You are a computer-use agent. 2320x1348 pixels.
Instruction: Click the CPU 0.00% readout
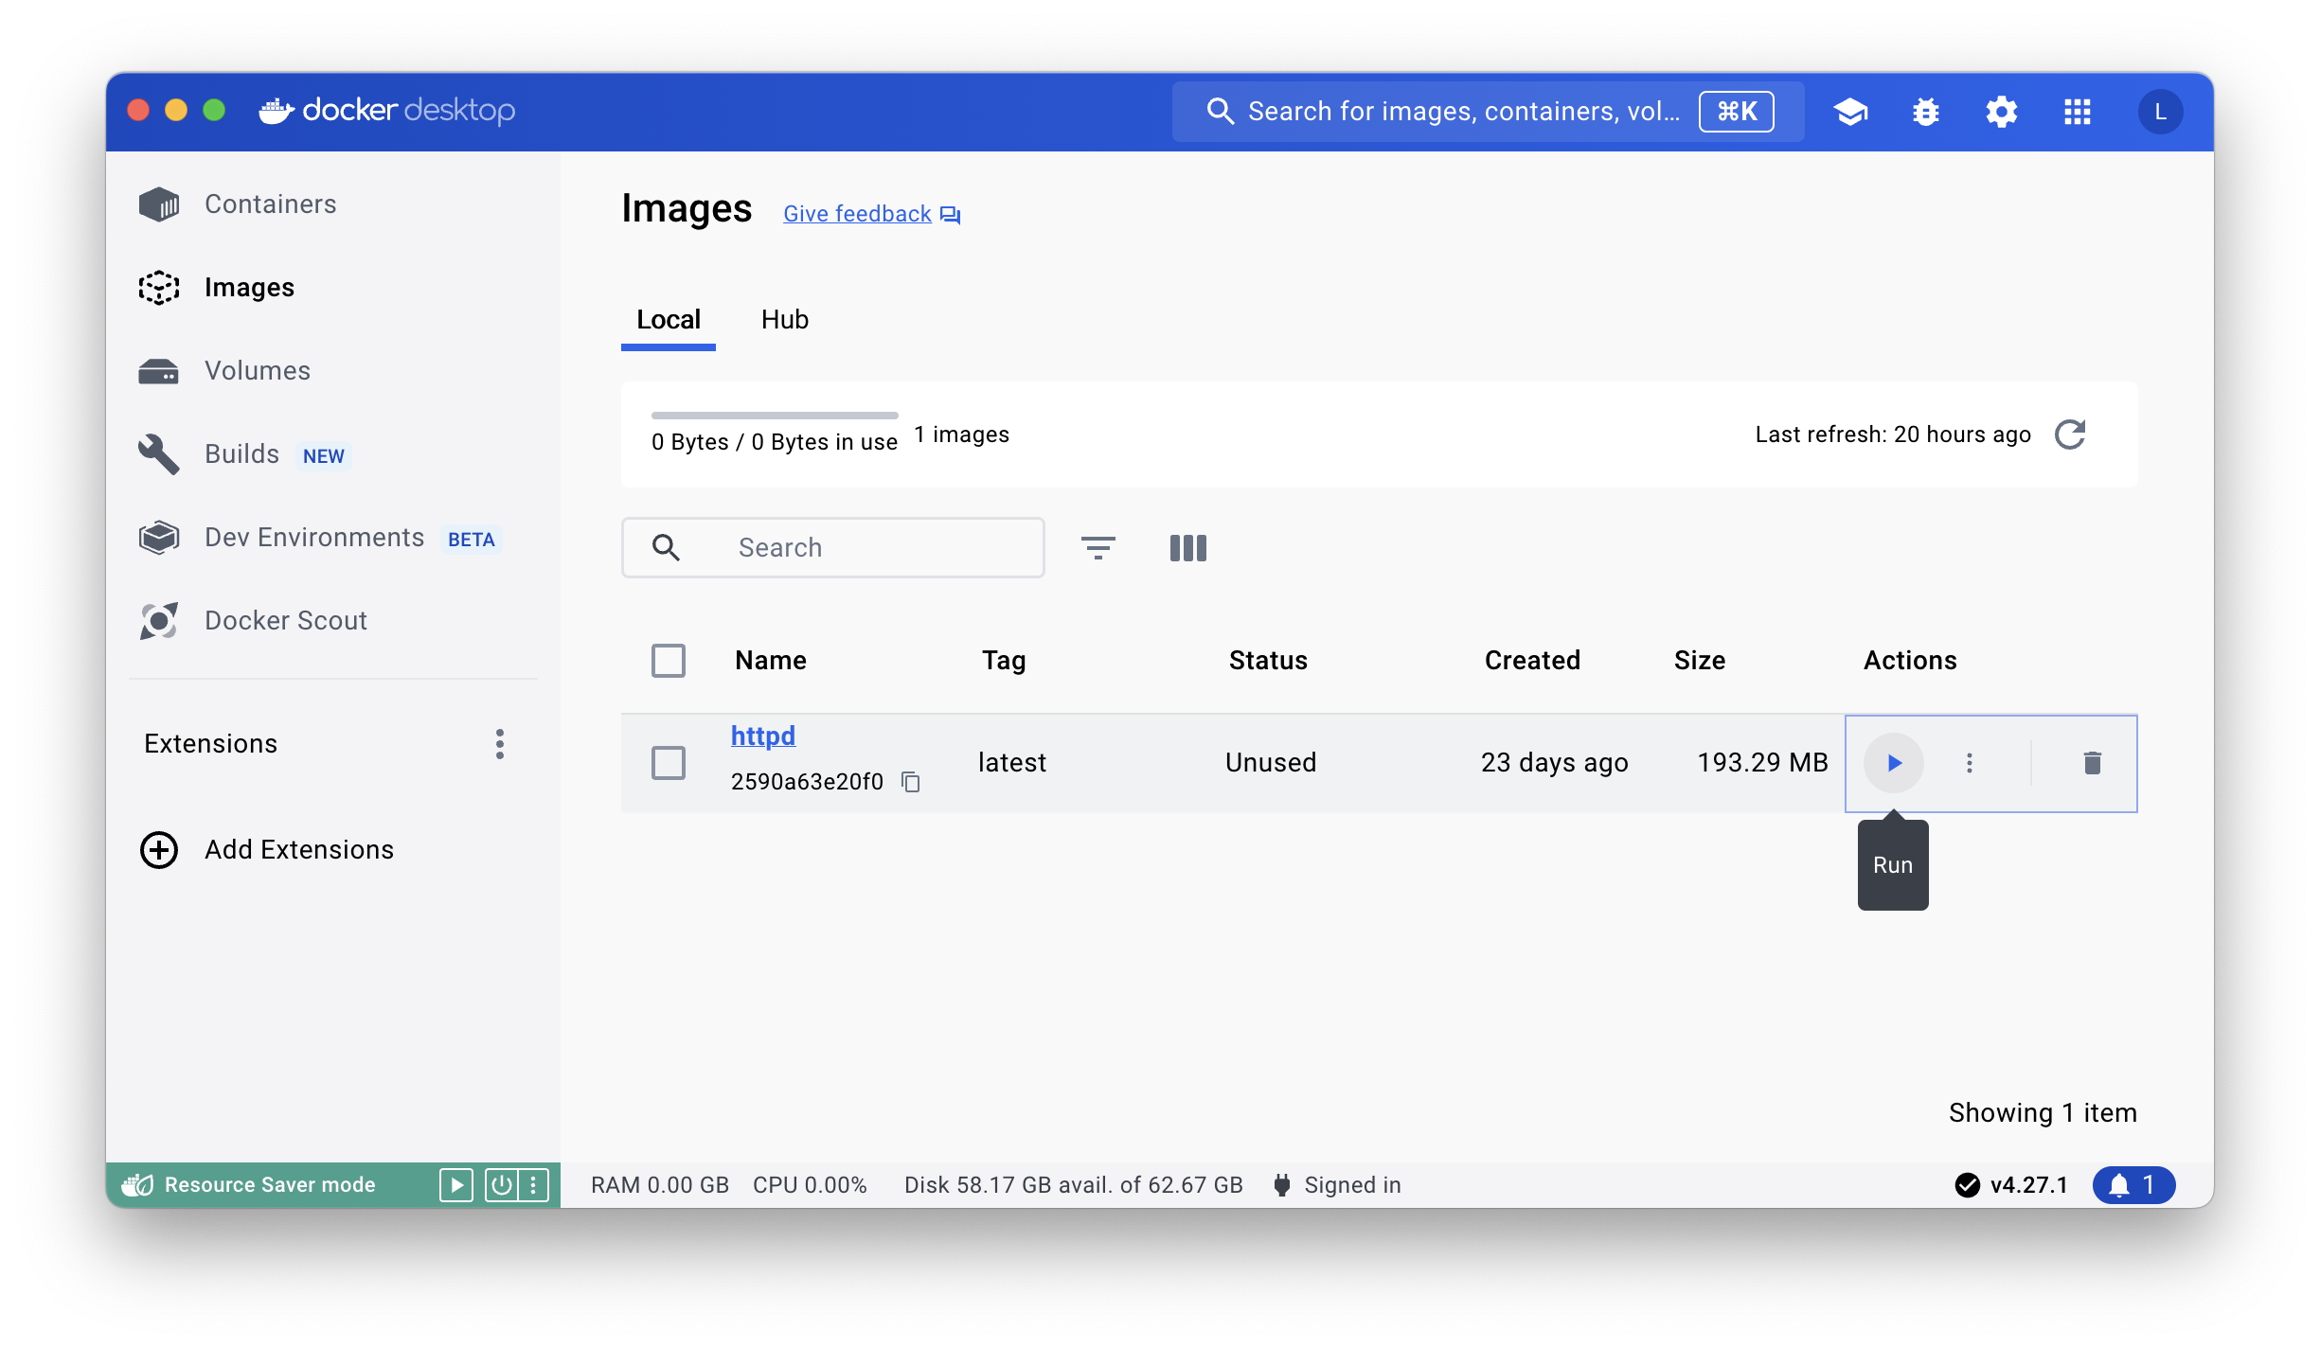(x=810, y=1185)
